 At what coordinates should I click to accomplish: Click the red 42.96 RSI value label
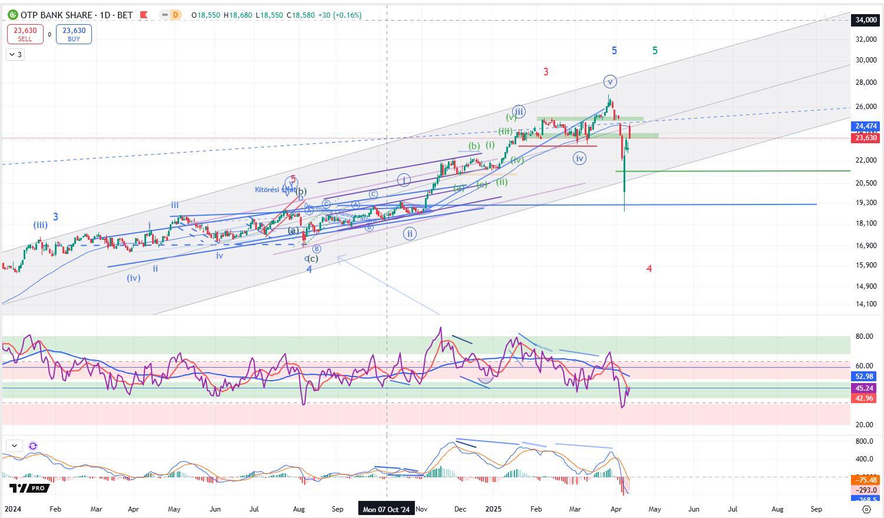tap(864, 398)
